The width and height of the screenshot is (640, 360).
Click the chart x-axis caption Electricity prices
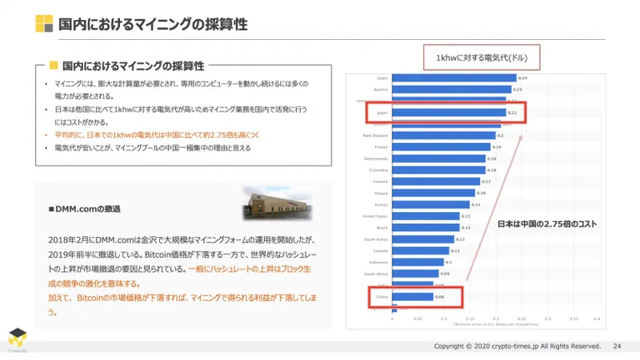496,324
